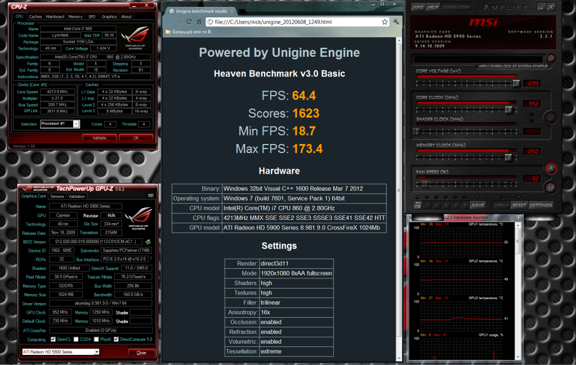Click the memory clock value 1250 display
Screen dimensions: 576x365
[x=532, y=151]
